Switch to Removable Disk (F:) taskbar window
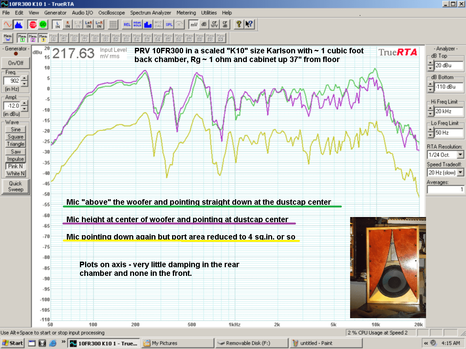The width and height of the screenshot is (466, 349). coord(252,343)
